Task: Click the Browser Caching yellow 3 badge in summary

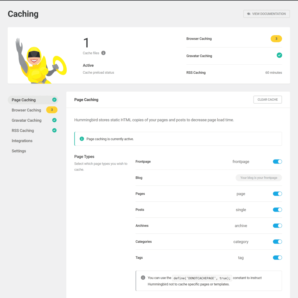Action: coord(276,39)
